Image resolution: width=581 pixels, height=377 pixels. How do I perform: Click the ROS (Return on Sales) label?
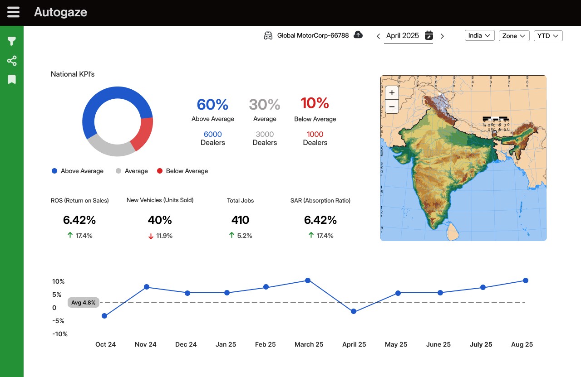click(80, 200)
